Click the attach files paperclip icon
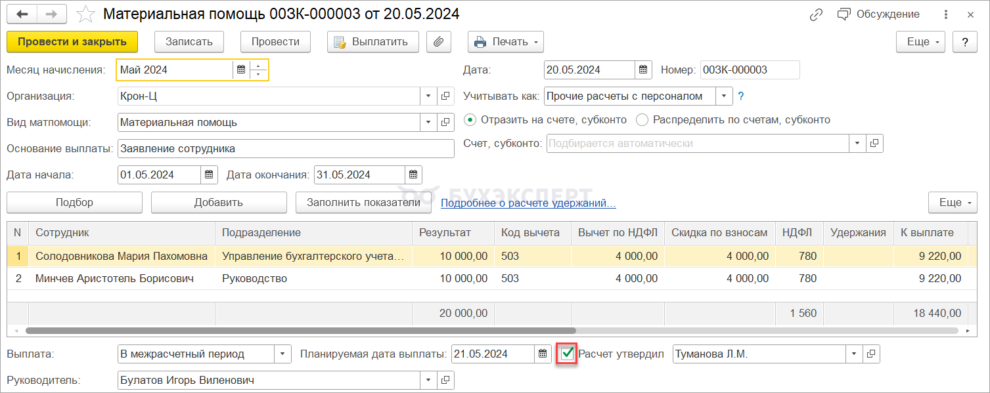The height and width of the screenshot is (393, 990). pos(438,41)
